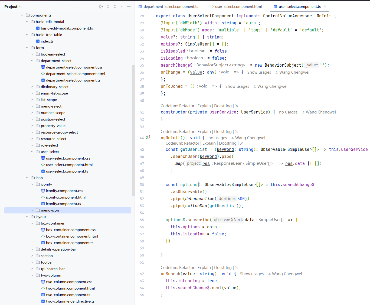This screenshot has width=370, height=305.
Task: Open Project panel options (three dots)
Action: [122, 7]
